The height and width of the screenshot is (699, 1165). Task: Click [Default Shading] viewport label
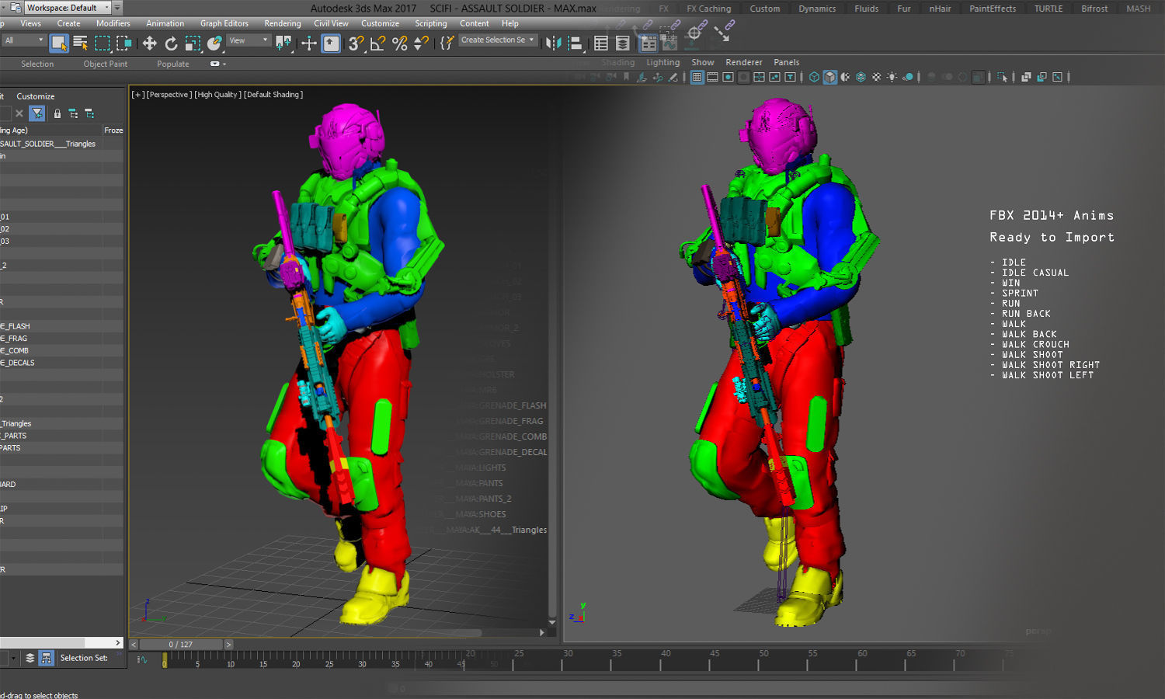[x=273, y=95]
